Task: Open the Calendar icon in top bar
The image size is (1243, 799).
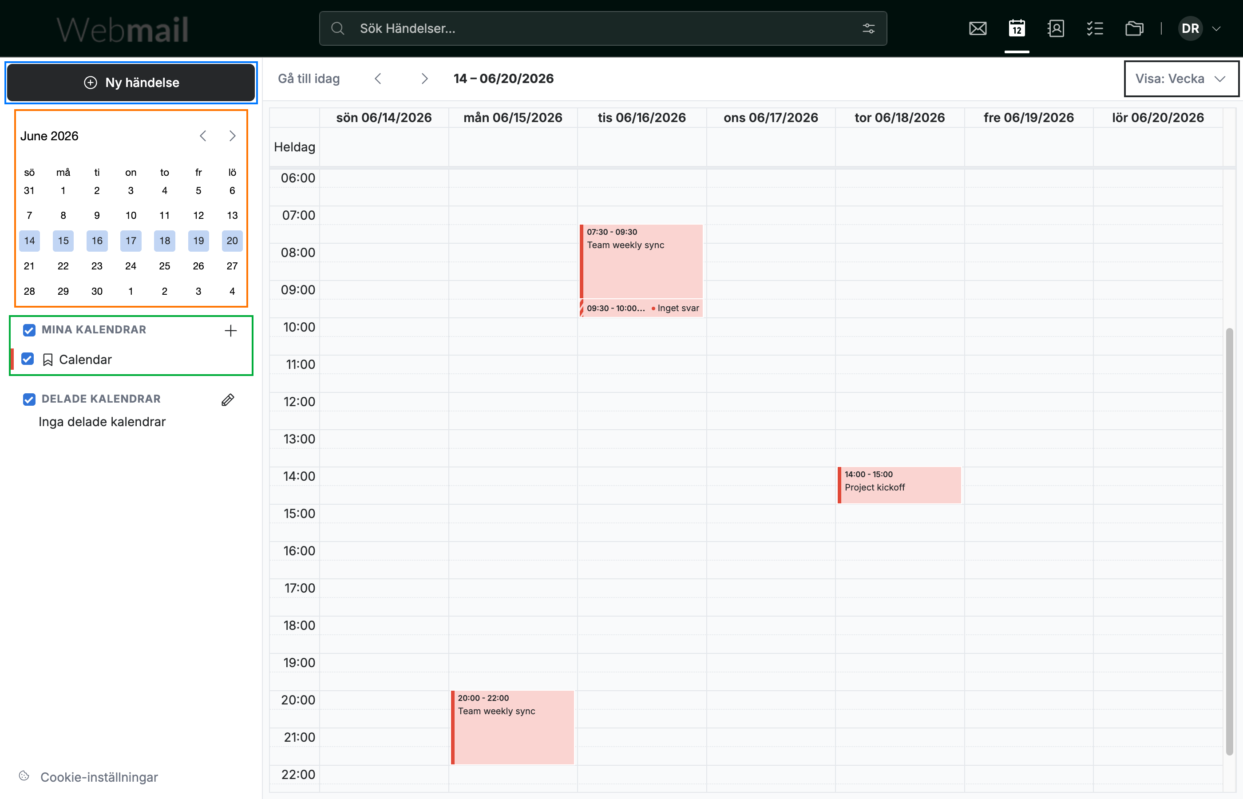Action: click(x=1016, y=28)
